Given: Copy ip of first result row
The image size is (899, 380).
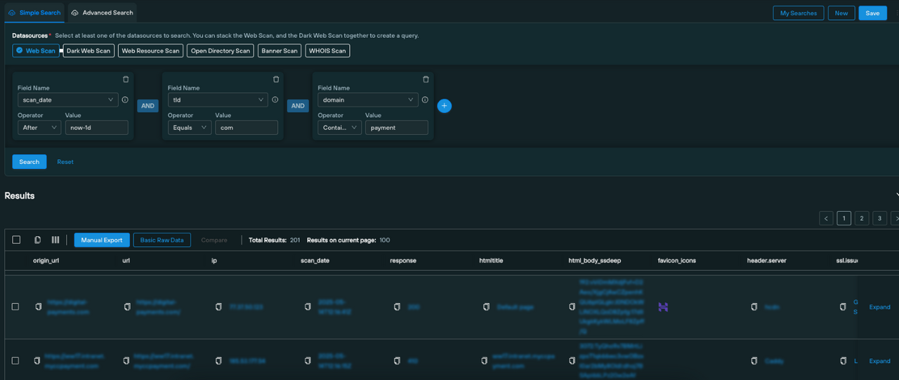Looking at the screenshot, I should click(219, 306).
